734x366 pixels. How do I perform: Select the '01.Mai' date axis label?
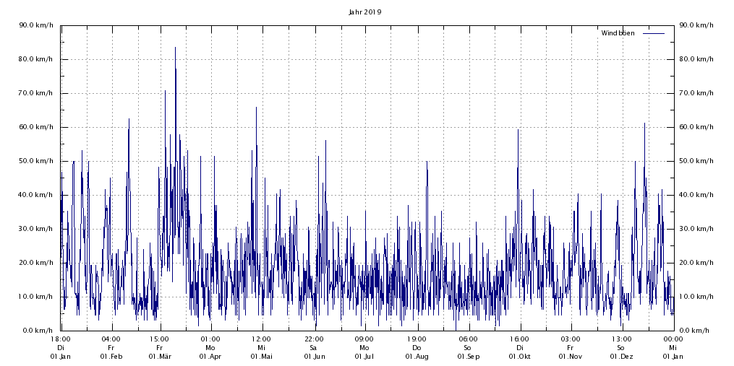pos(261,357)
